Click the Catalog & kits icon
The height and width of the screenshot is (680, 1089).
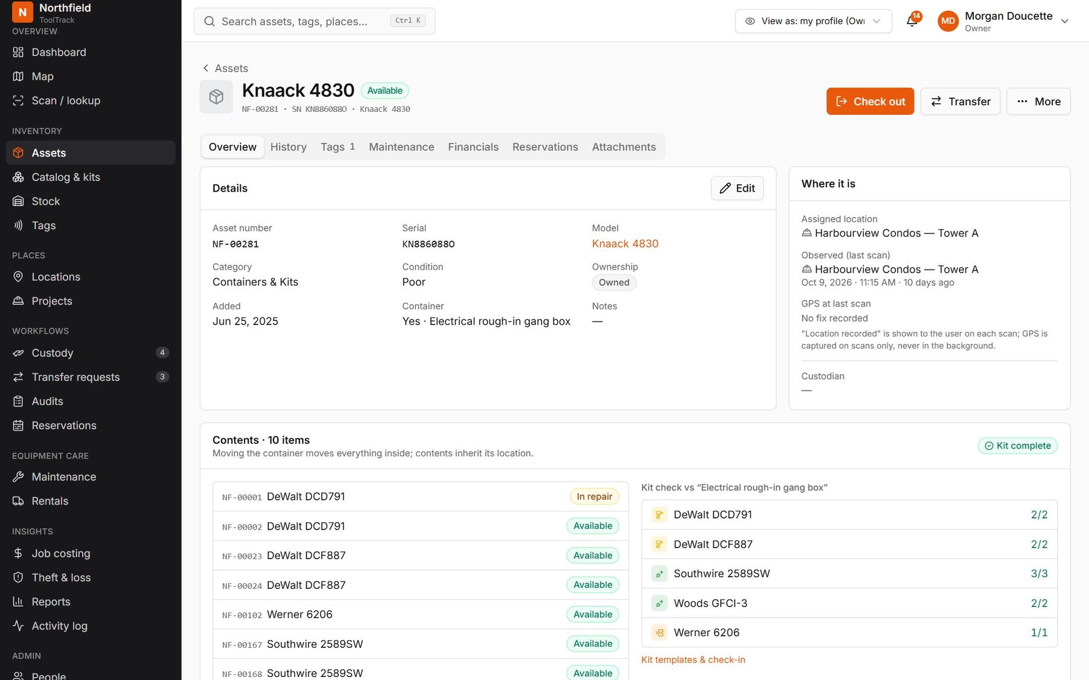click(x=18, y=177)
